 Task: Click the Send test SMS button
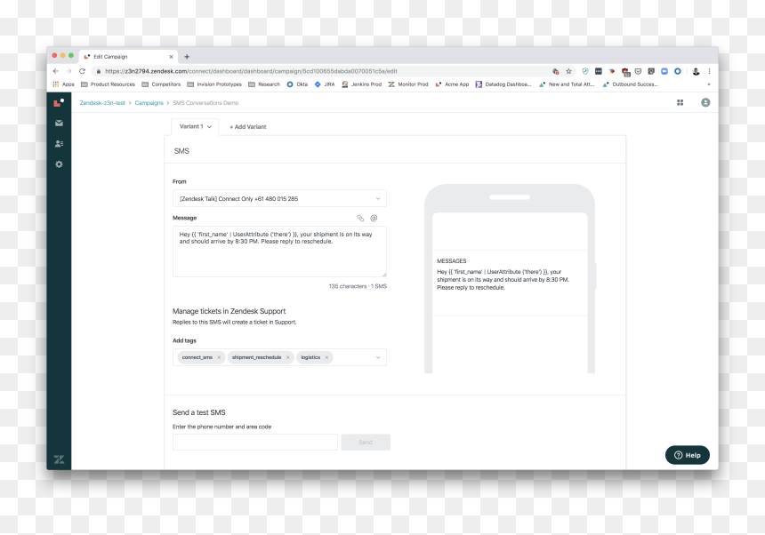pyautogui.click(x=366, y=443)
